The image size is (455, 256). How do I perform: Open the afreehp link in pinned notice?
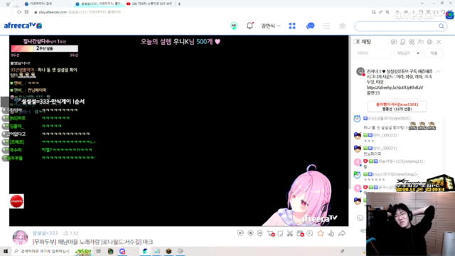(395, 87)
